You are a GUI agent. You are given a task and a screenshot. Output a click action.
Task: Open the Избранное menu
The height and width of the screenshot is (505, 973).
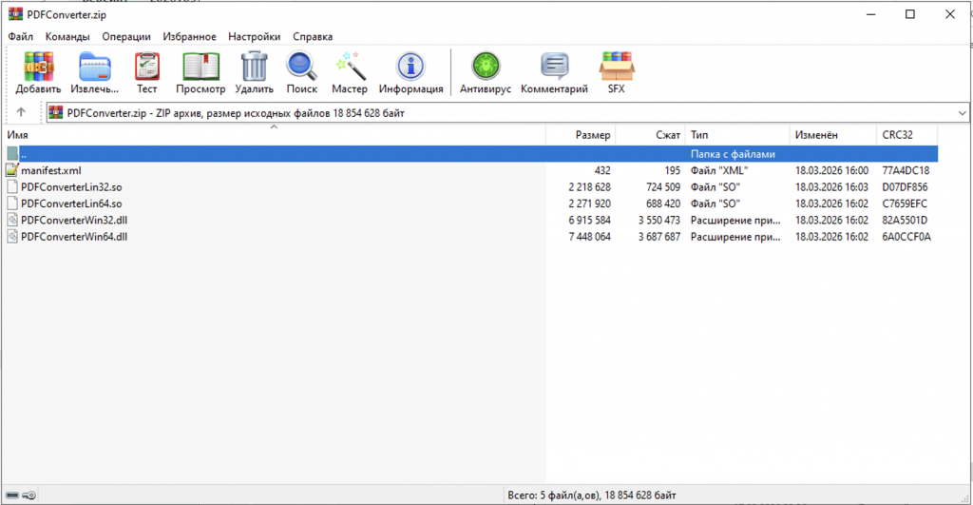tap(190, 37)
